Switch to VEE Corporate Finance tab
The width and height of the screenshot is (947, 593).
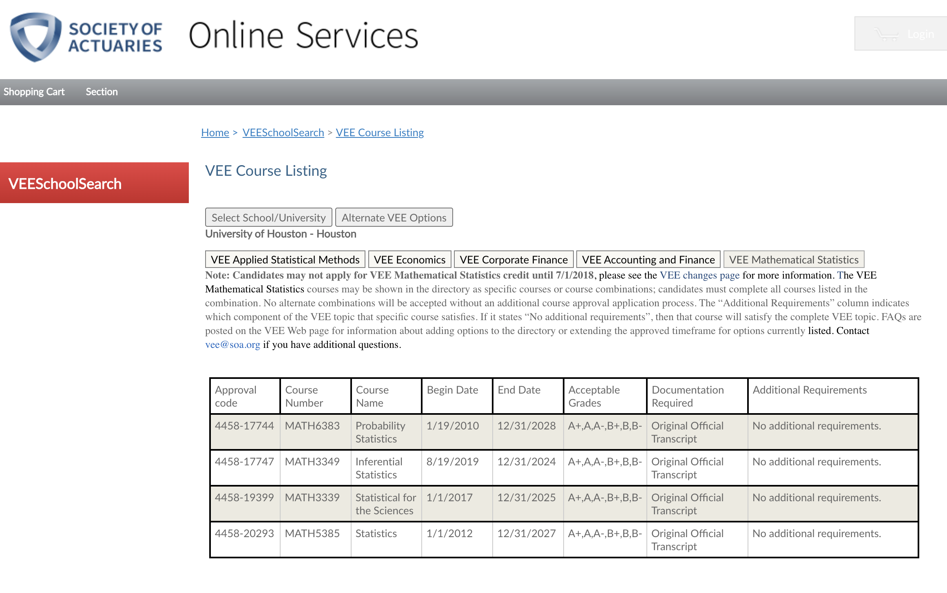pos(513,260)
